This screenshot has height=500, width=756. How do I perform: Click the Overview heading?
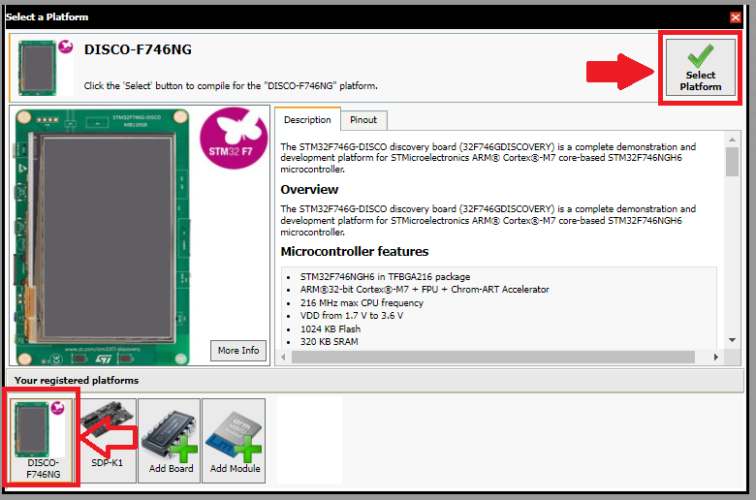[x=309, y=190]
